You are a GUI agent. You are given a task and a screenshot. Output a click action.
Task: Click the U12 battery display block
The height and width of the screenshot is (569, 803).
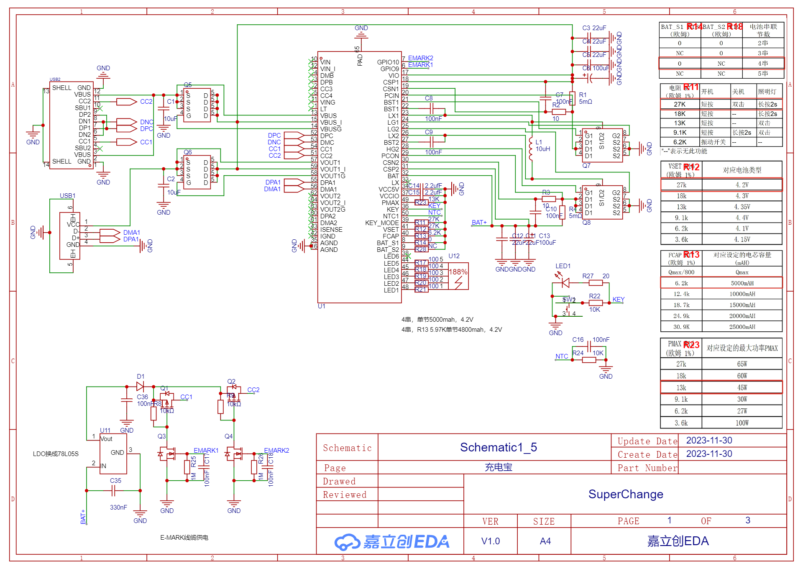click(458, 276)
